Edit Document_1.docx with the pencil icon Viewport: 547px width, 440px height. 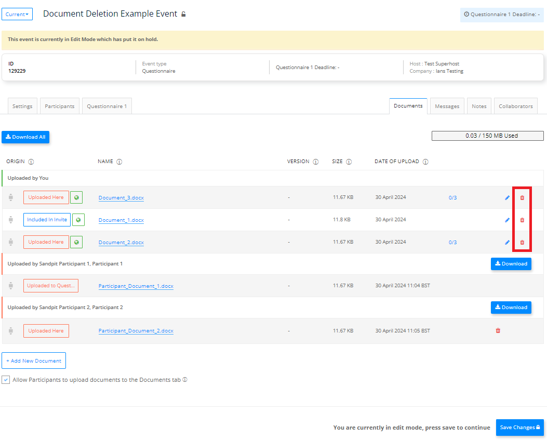pyautogui.click(x=507, y=220)
